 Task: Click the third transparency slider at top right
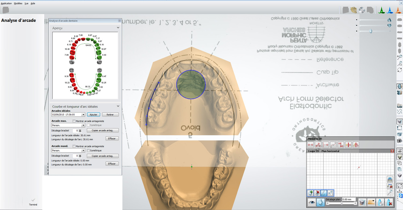pyautogui.click(x=375, y=31)
